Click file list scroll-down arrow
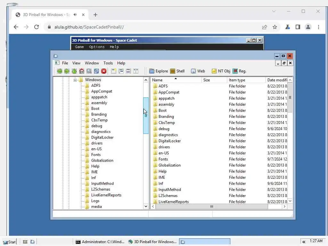 pyautogui.click(x=290, y=201)
